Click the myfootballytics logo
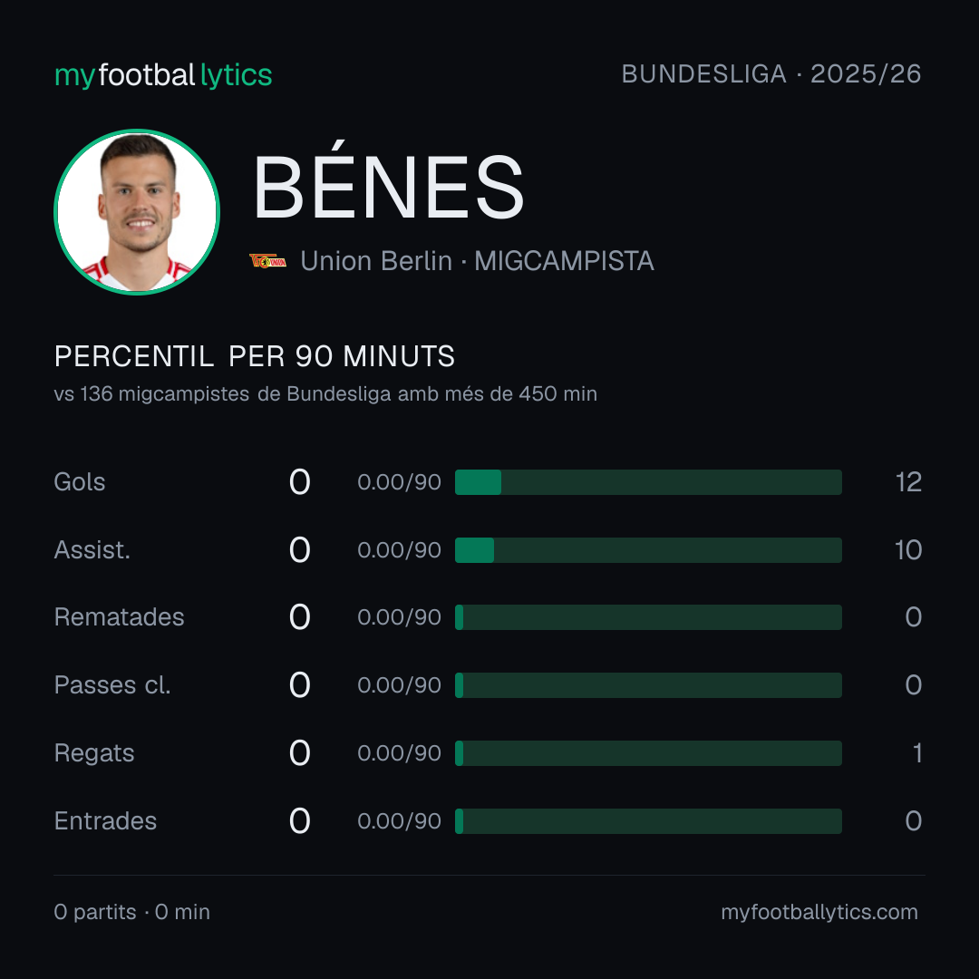 coord(163,75)
